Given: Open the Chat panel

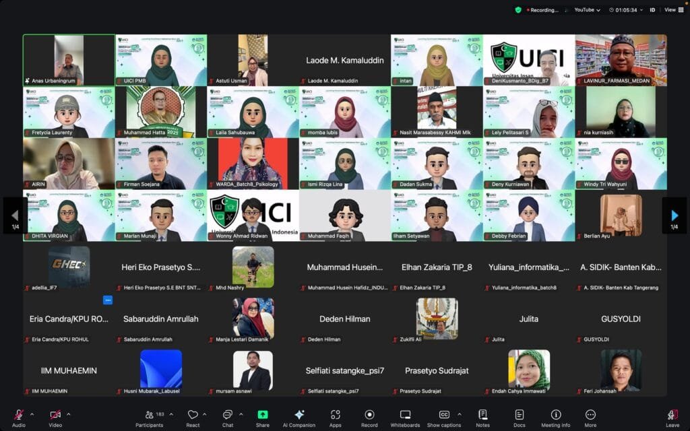Looking at the screenshot, I should coord(228,418).
